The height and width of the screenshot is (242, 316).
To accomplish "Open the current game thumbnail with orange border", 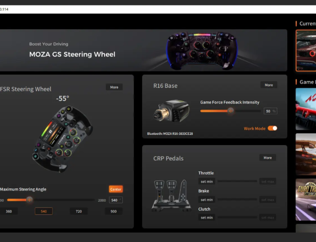I will click(x=306, y=50).
